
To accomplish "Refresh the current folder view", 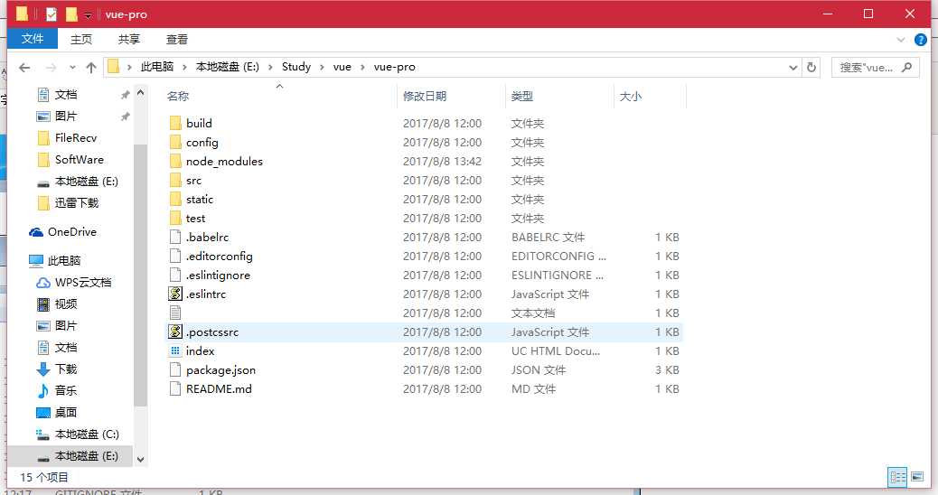I will coord(811,67).
